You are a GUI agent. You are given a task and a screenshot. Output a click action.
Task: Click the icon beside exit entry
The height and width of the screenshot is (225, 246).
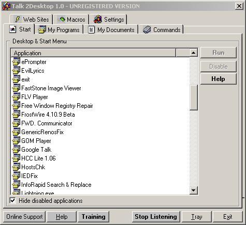(x=16, y=79)
